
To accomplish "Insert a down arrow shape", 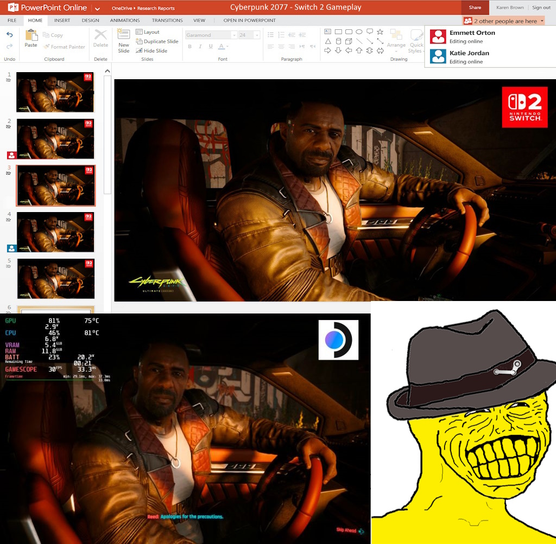I will click(x=338, y=50).
